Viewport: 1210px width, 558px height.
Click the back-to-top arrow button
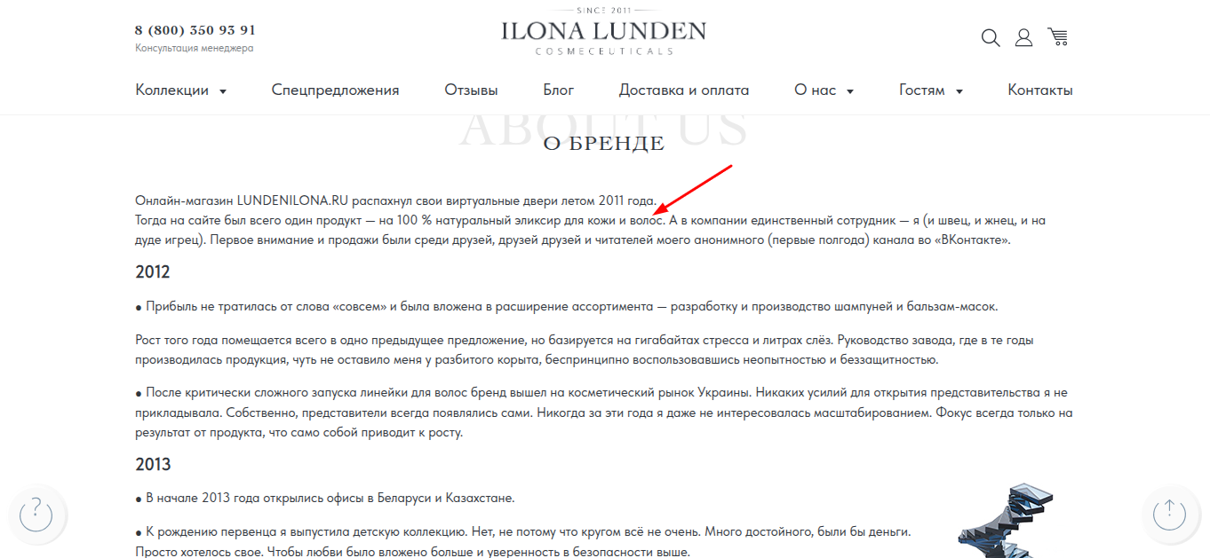[x=1169, y=513]
